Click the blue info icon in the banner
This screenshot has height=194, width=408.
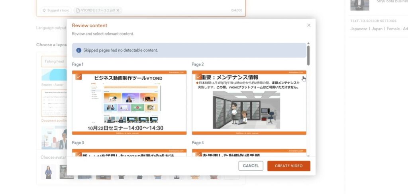coord(79,50)
